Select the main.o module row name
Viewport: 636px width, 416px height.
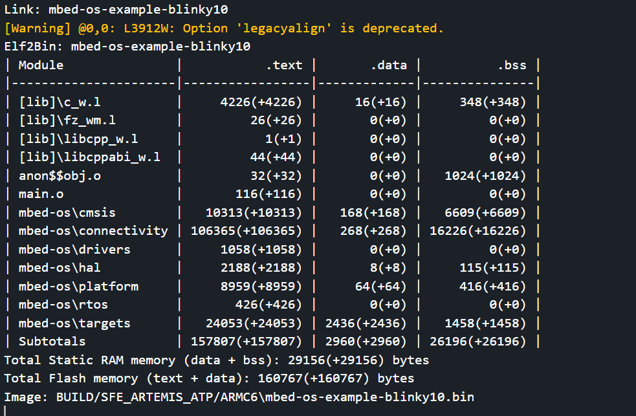coord(41,194)
